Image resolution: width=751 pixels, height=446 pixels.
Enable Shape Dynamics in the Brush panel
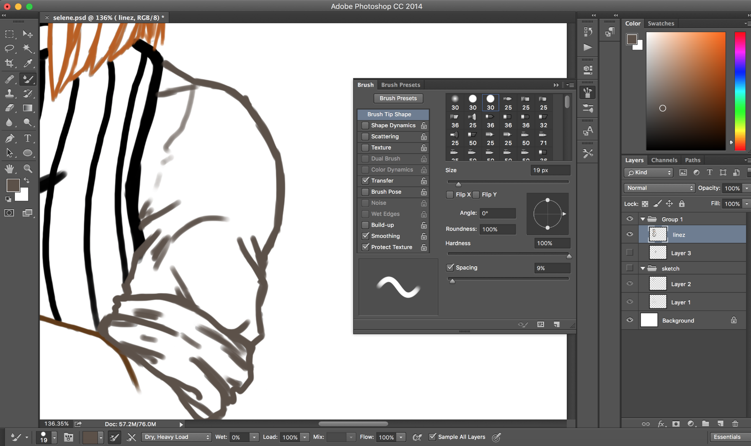[365, 125]
